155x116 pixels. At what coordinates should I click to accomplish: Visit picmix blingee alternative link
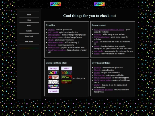click(97, 72)
